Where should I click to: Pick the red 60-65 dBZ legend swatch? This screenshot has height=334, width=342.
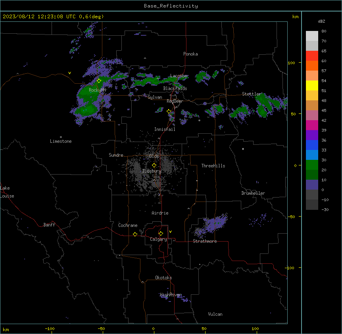[x=312, y=56]
